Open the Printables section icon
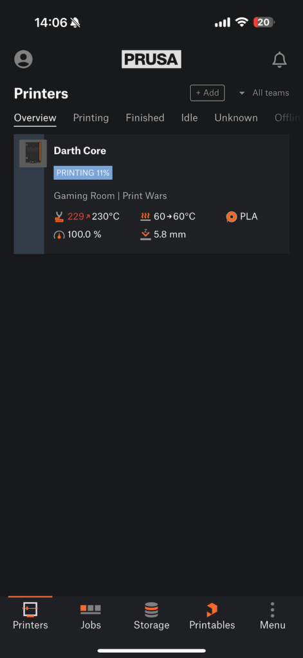303x658 pixels. [x=212, y=610]
